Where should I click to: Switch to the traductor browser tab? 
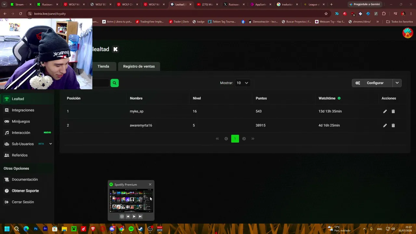click(x=288, y=5)
